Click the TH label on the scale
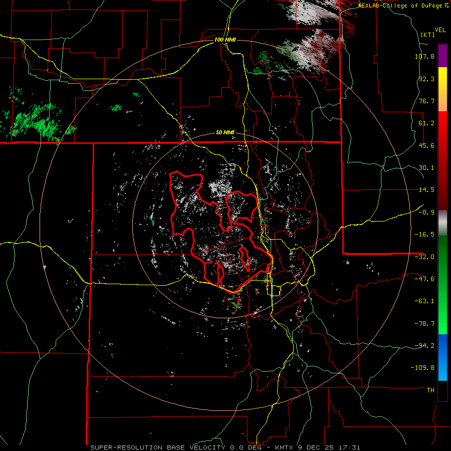Screen dimensions: 451x451 [x=430, y=390]
